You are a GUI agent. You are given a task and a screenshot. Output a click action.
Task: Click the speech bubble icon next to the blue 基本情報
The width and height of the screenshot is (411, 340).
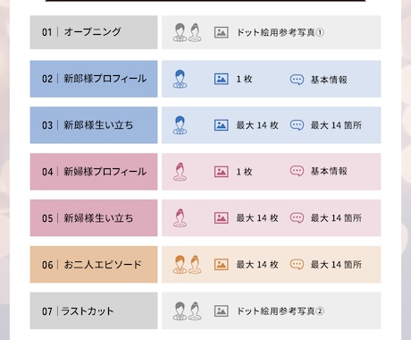pyautogui.click(x=297, y=80)
